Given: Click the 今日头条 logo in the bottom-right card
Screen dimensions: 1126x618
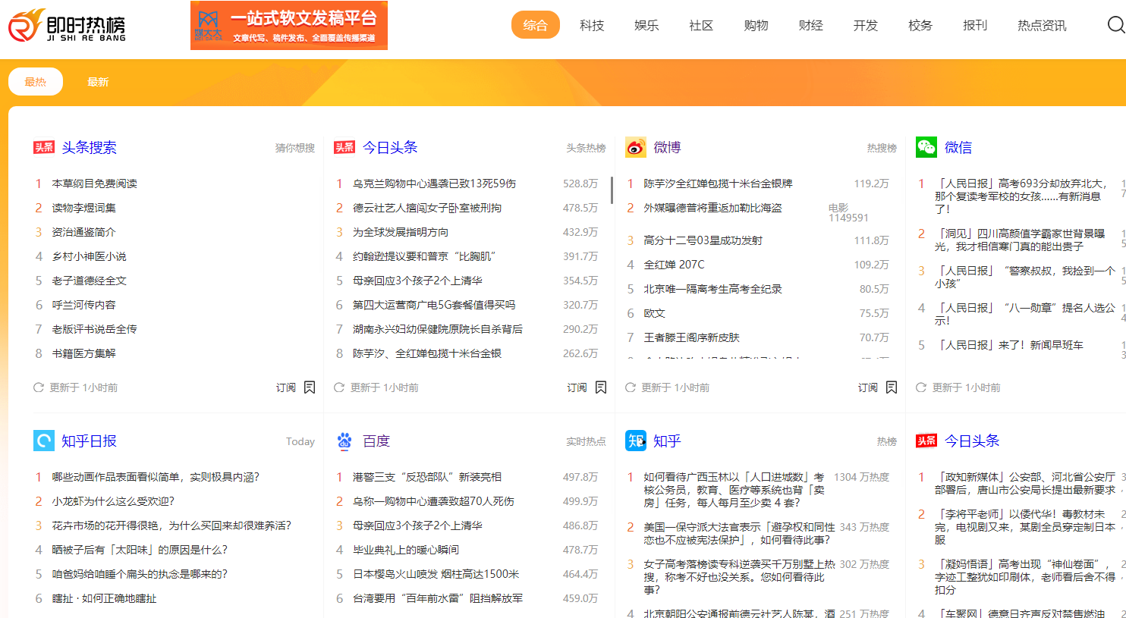Looking at the screenshot, I should [926, 441].
